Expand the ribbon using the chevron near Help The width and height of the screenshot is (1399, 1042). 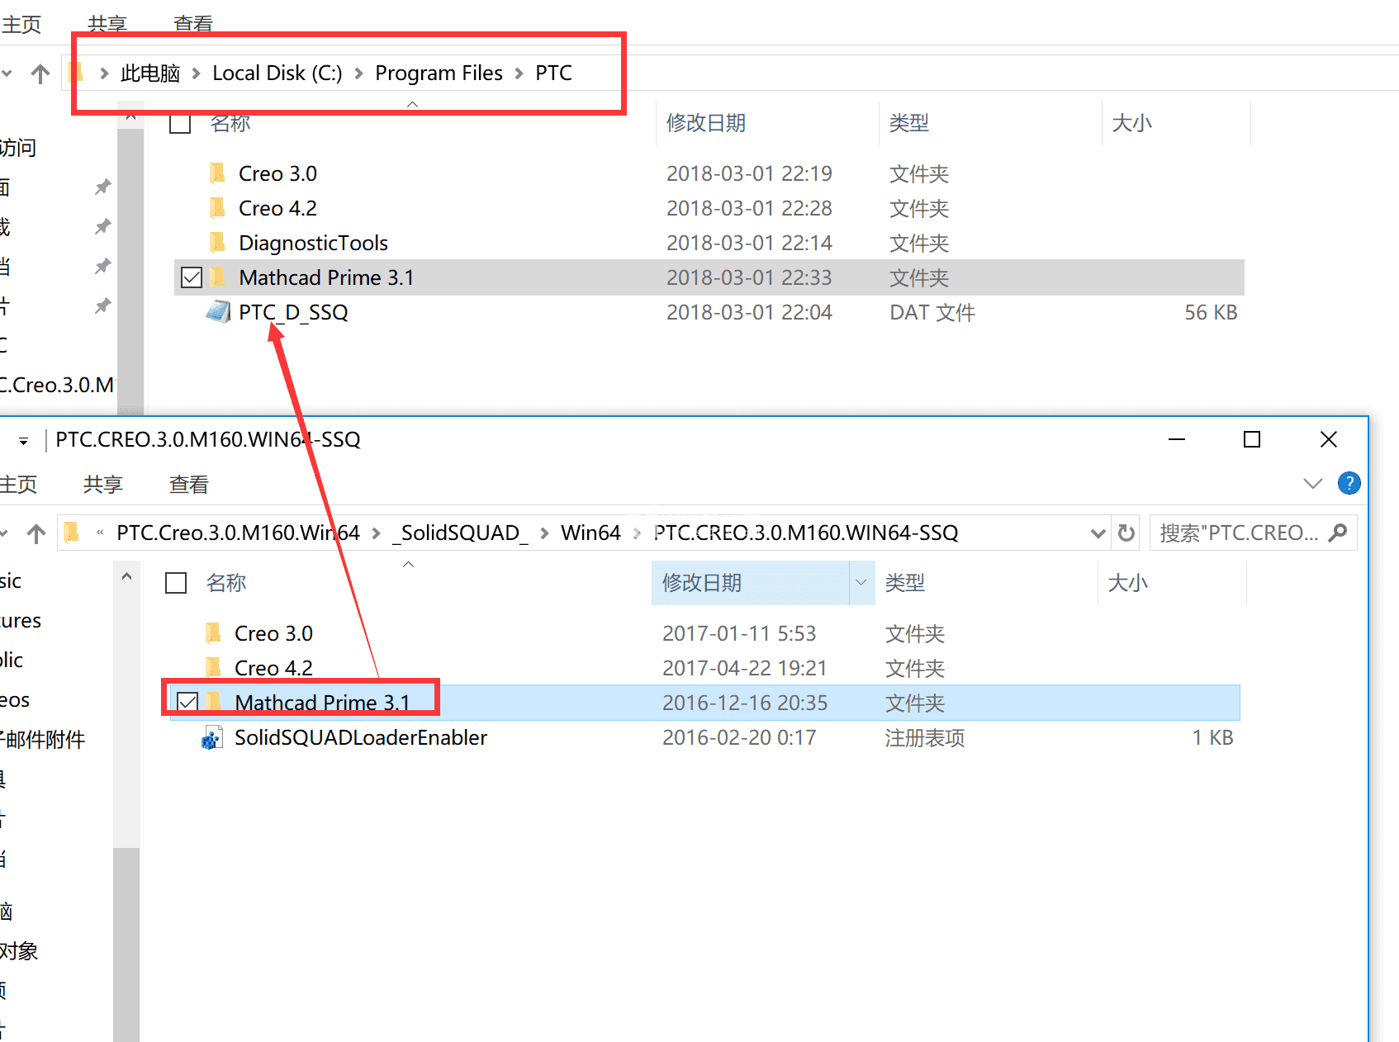coord(1312,483)
